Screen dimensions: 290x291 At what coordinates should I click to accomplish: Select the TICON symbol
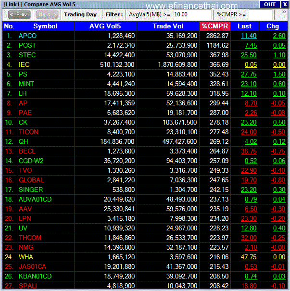(28, 132)
